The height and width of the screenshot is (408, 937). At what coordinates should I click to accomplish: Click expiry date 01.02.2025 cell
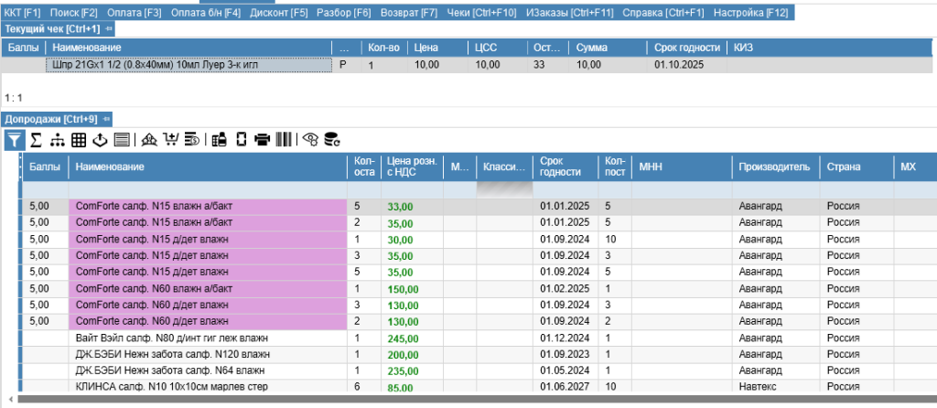[565, 289]
